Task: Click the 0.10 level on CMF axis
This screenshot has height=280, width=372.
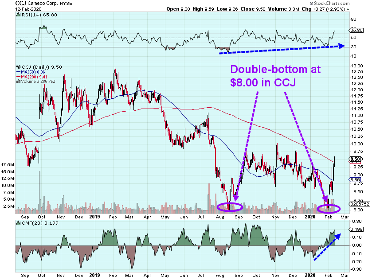Action: point(357,237)
